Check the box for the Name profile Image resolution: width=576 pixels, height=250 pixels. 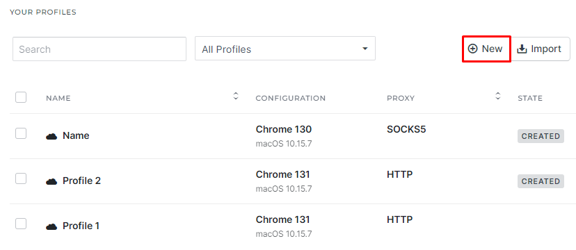(21, 133)
